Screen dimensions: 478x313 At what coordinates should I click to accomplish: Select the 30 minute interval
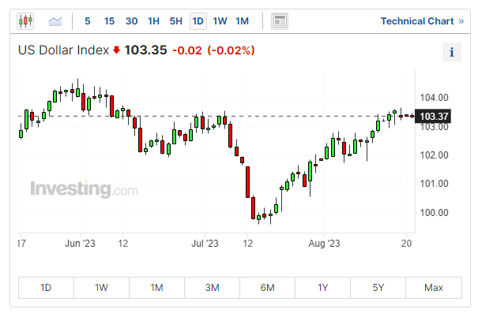tap(131, 21)
